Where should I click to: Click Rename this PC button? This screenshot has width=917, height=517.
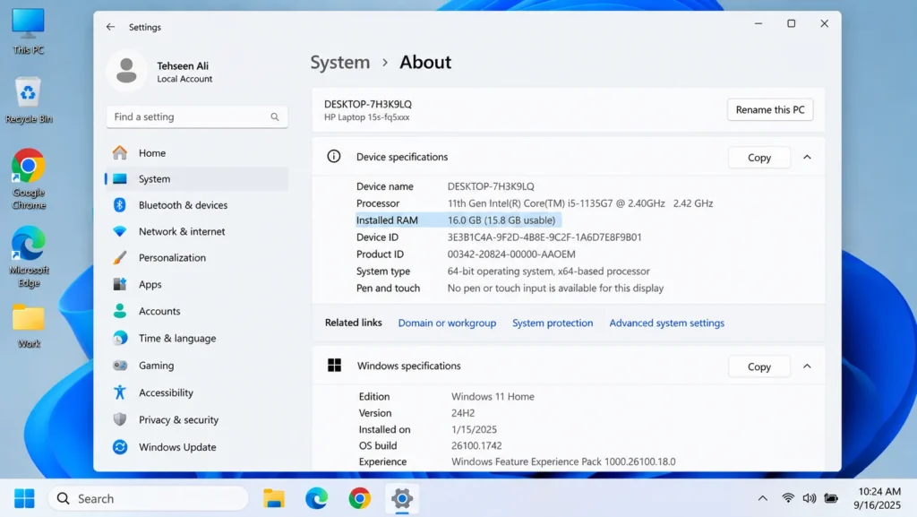(769, 109)
